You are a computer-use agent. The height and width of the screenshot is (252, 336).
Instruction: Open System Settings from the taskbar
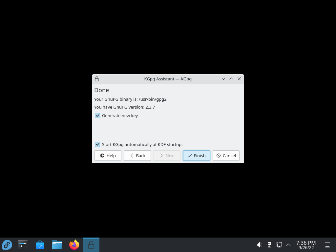pyautogui.click(x=23, y=245)
